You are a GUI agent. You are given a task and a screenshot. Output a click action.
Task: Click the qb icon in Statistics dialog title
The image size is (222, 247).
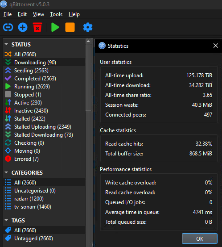pyautogui.click(x=102, y=46)
